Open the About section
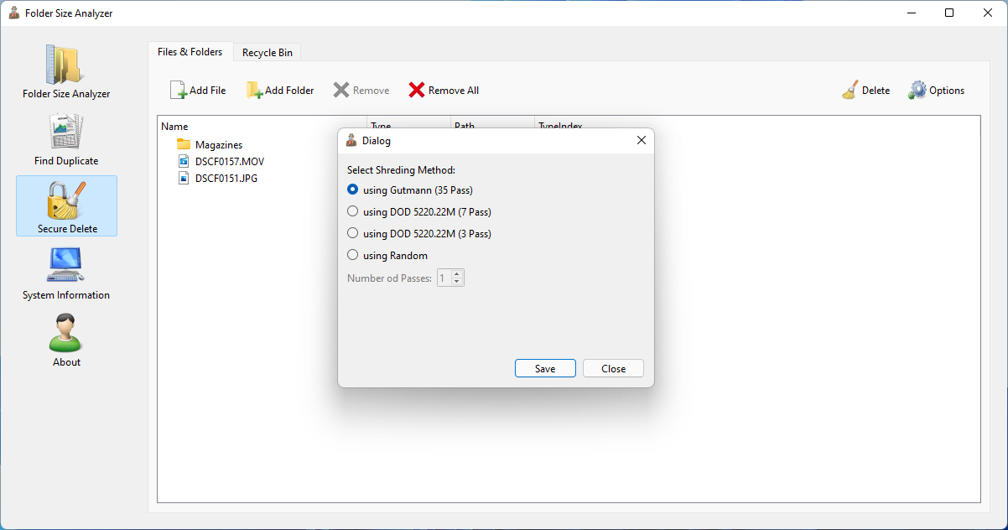Image resolution: width=1008 pixels, height=530 pixels. 66,339
